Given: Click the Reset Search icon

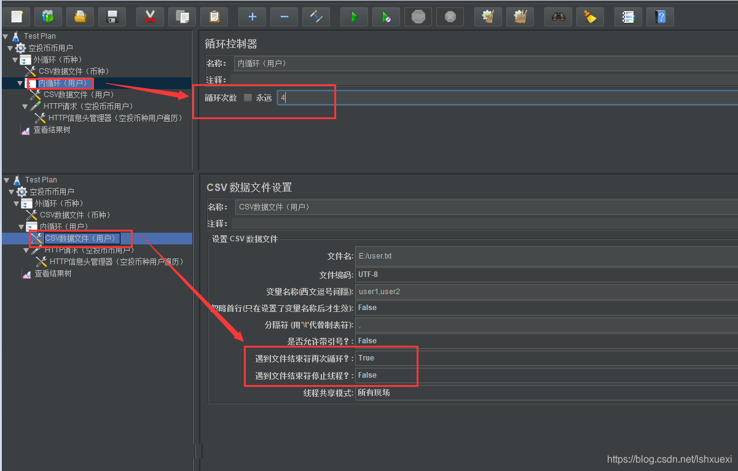Looking at the screenshot, I should click(x=590, y=17).
